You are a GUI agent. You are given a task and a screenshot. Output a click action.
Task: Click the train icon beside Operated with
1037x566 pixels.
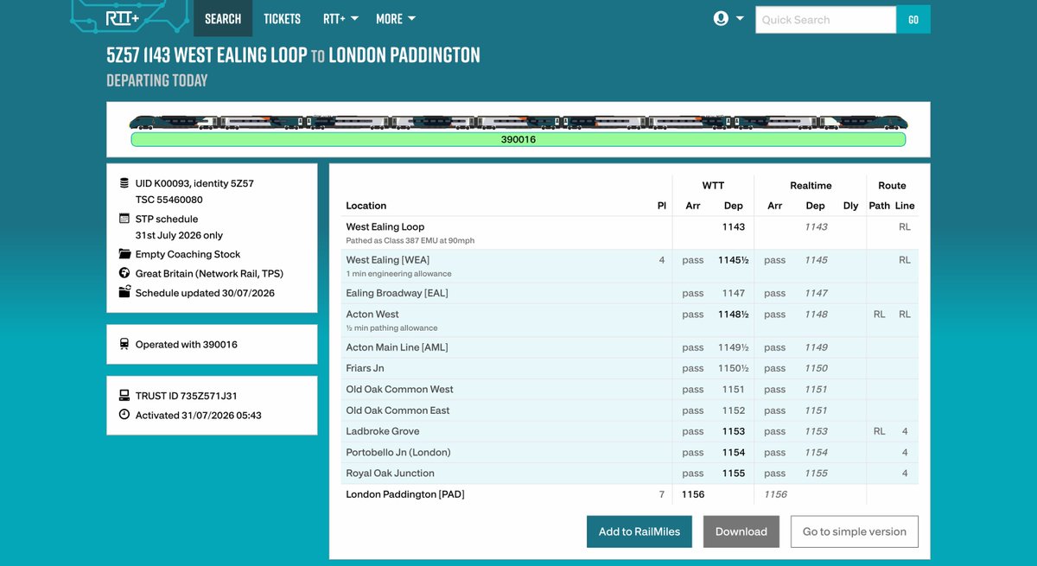tap(124, 344)
